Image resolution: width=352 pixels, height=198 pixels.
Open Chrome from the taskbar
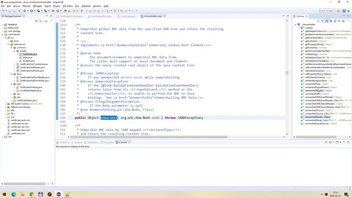[x=31, y=194]
